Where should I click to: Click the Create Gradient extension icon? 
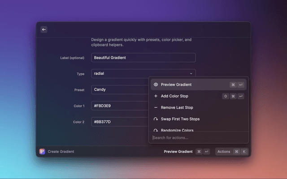42,152
